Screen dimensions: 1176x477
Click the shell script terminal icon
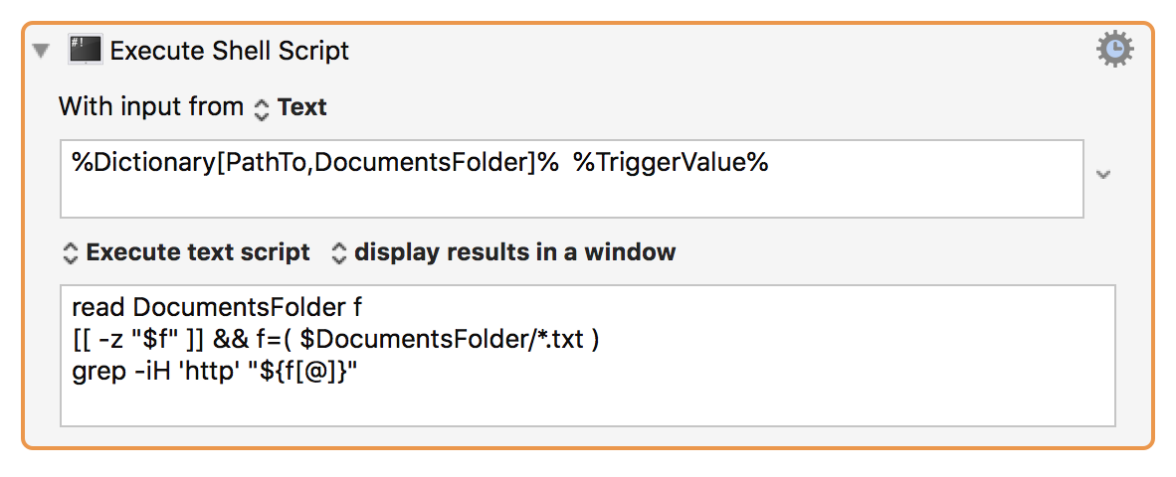[87, 50]
